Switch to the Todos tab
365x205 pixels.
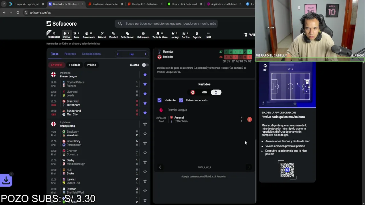[54, 54]
